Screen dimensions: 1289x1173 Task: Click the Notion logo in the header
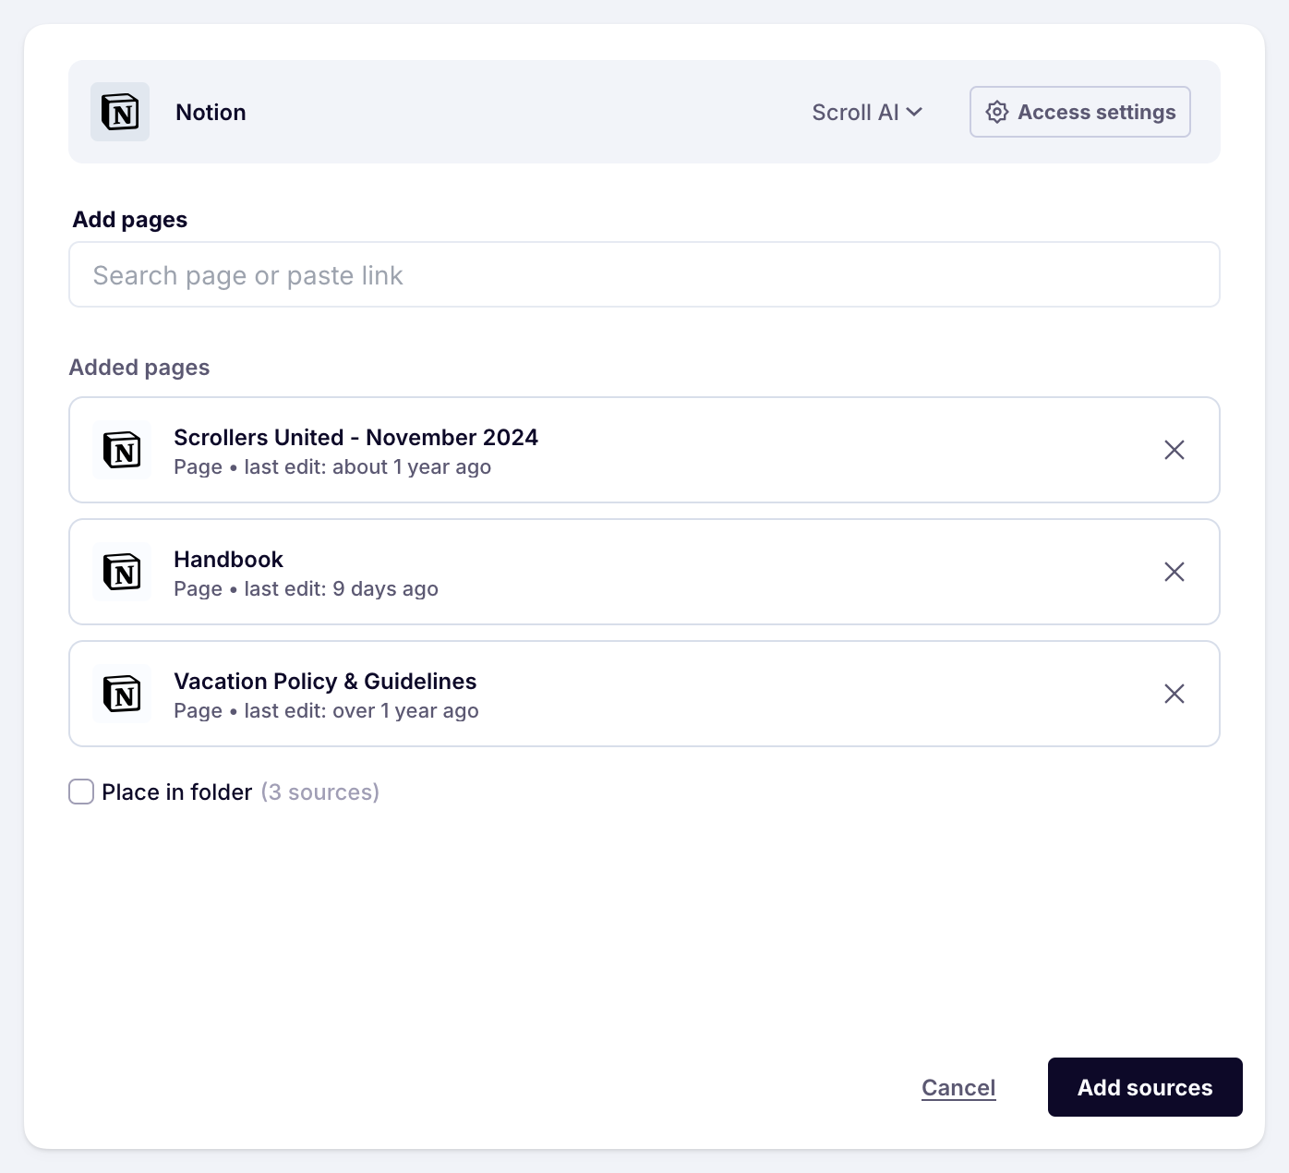click(120, 112)
